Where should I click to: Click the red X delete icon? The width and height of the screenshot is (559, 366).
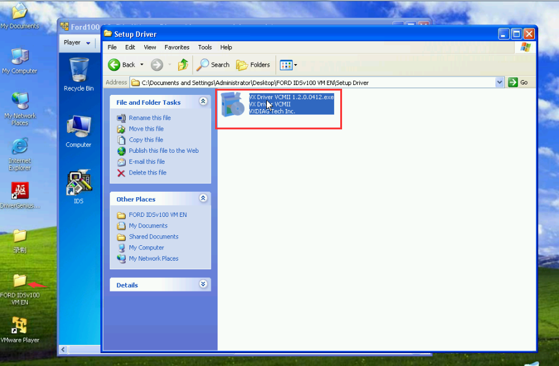[x=121, y=173]
